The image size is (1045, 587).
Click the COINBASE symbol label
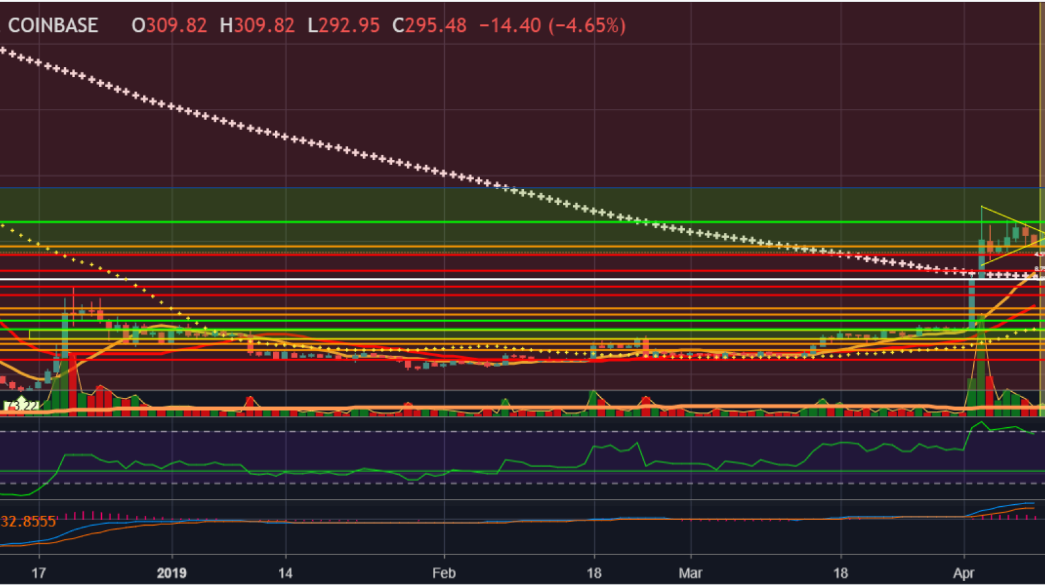point(53,25)
